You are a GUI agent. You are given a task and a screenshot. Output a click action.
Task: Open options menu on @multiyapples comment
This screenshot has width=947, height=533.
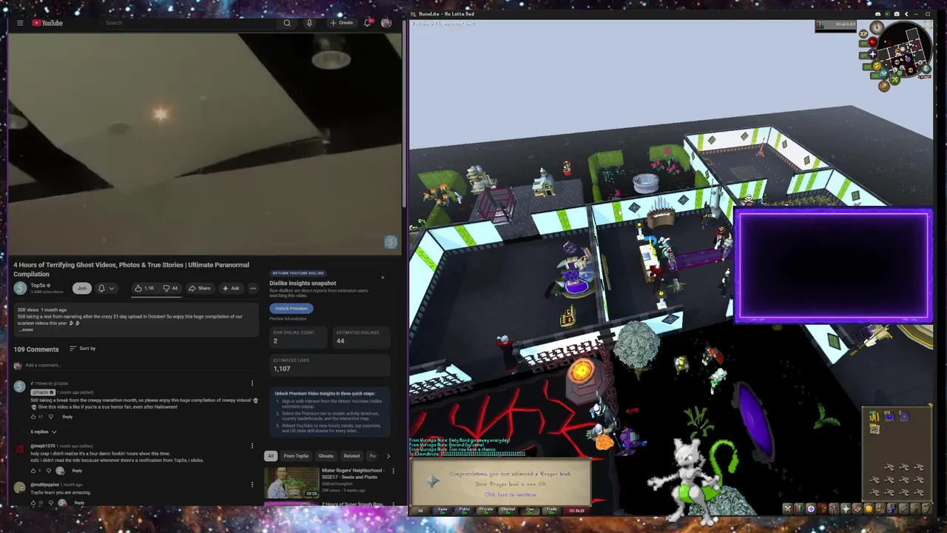click(x=252, y=485)
